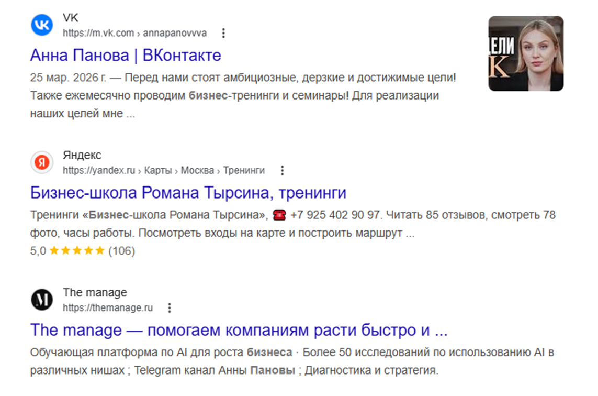This screenshot has height=396, width=598.
Task: Open the 'The manage — помогаем компаниям' link
Action: click(x=239, y=330)
